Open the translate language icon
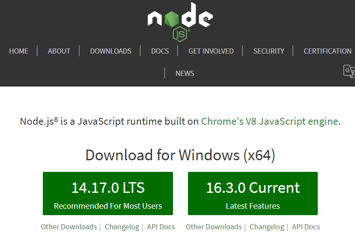This screenshot has height=243, width=355. tap(349, 71)
